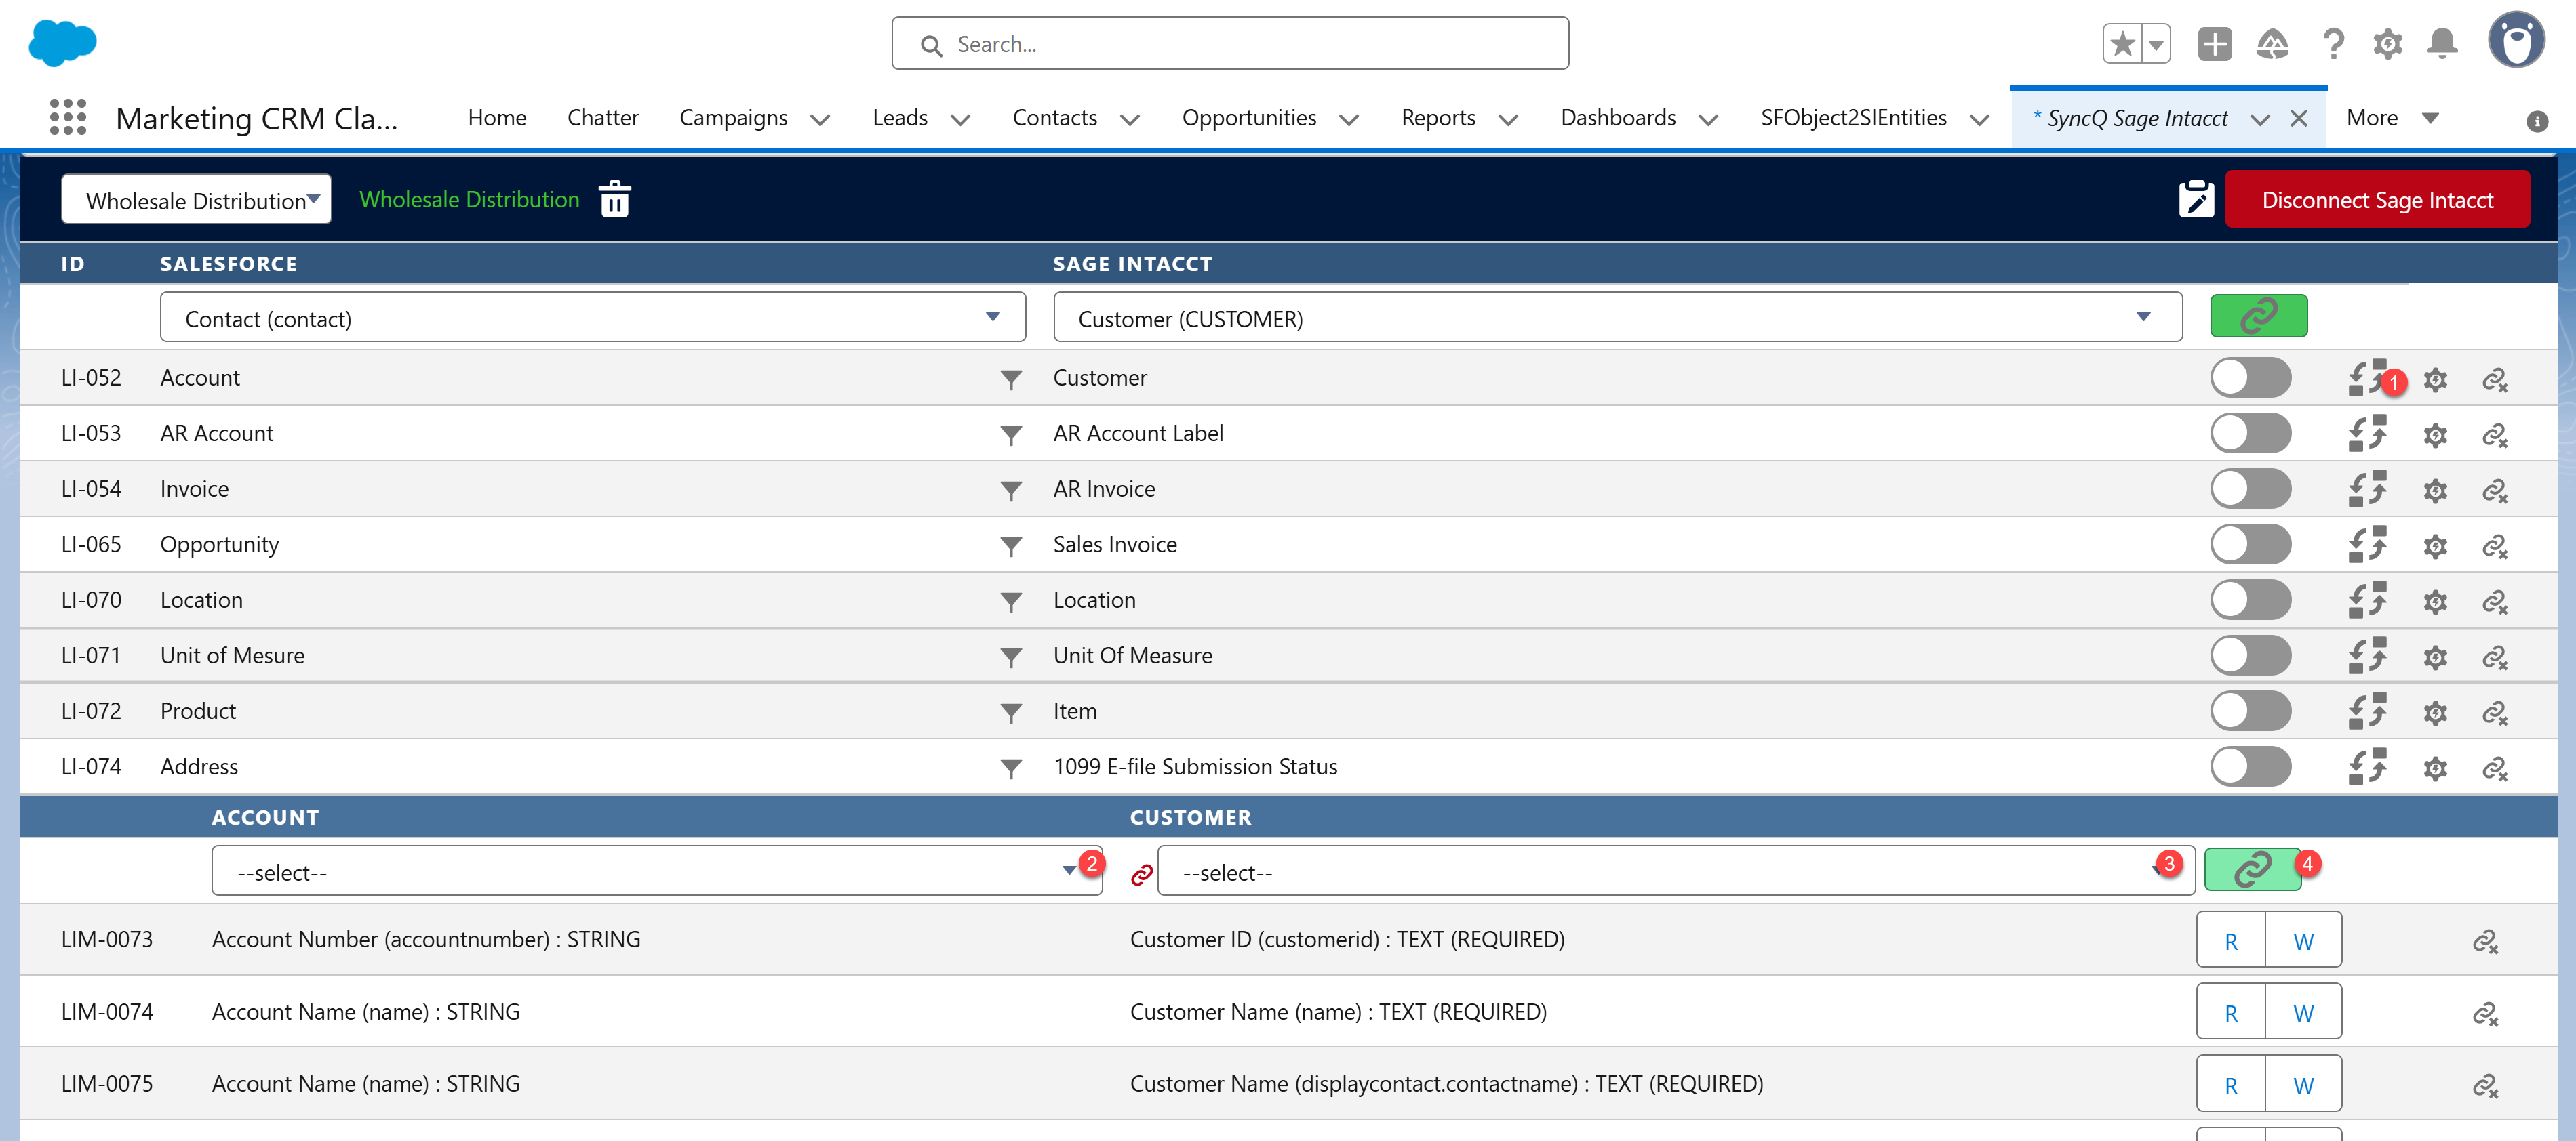Screen dimensions: 2576x1141
Task: Toggle W for LIM-0073 mapping
Action: 2303,940
